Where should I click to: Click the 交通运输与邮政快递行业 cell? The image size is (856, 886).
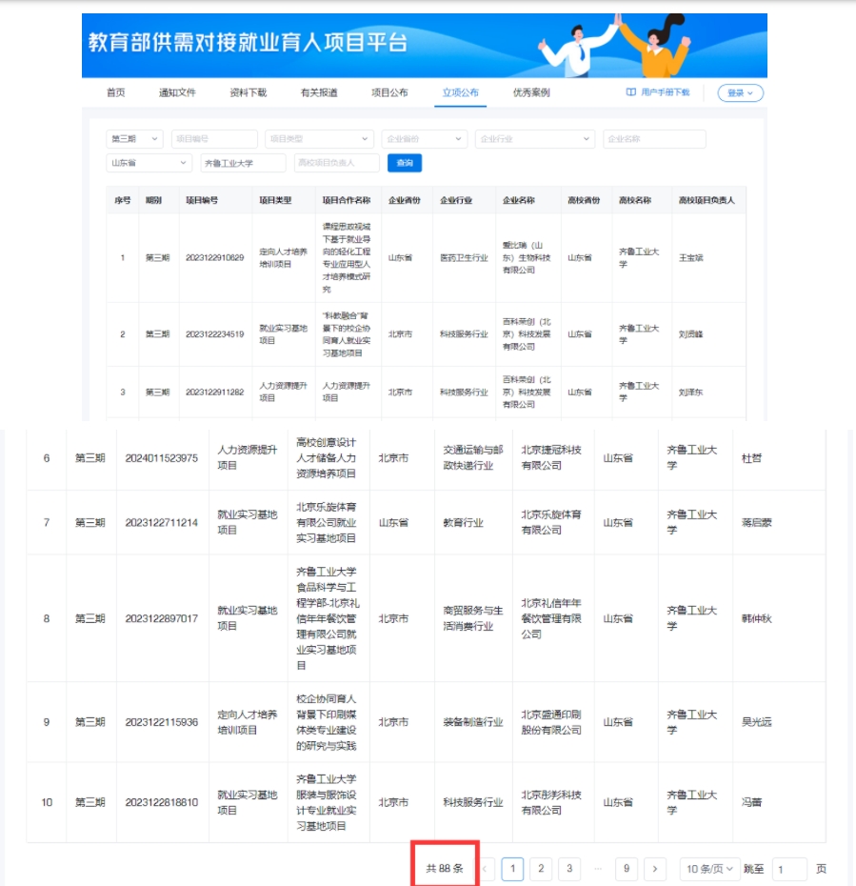[x=473, y=457]
